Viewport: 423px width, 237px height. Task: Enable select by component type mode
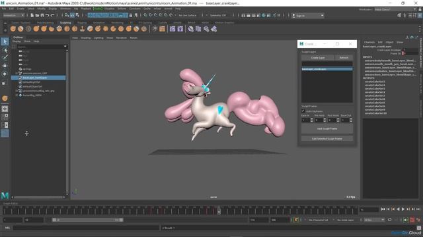(x=77, y=15)
